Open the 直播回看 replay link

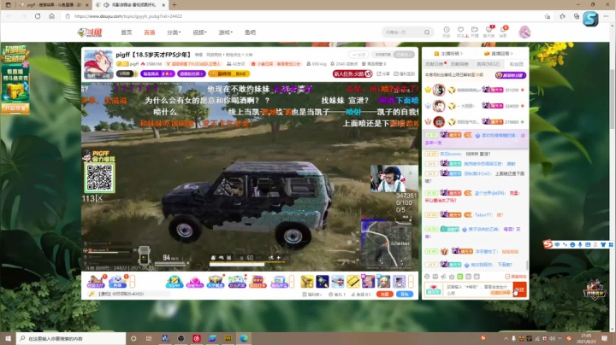[x=499, y=53]
